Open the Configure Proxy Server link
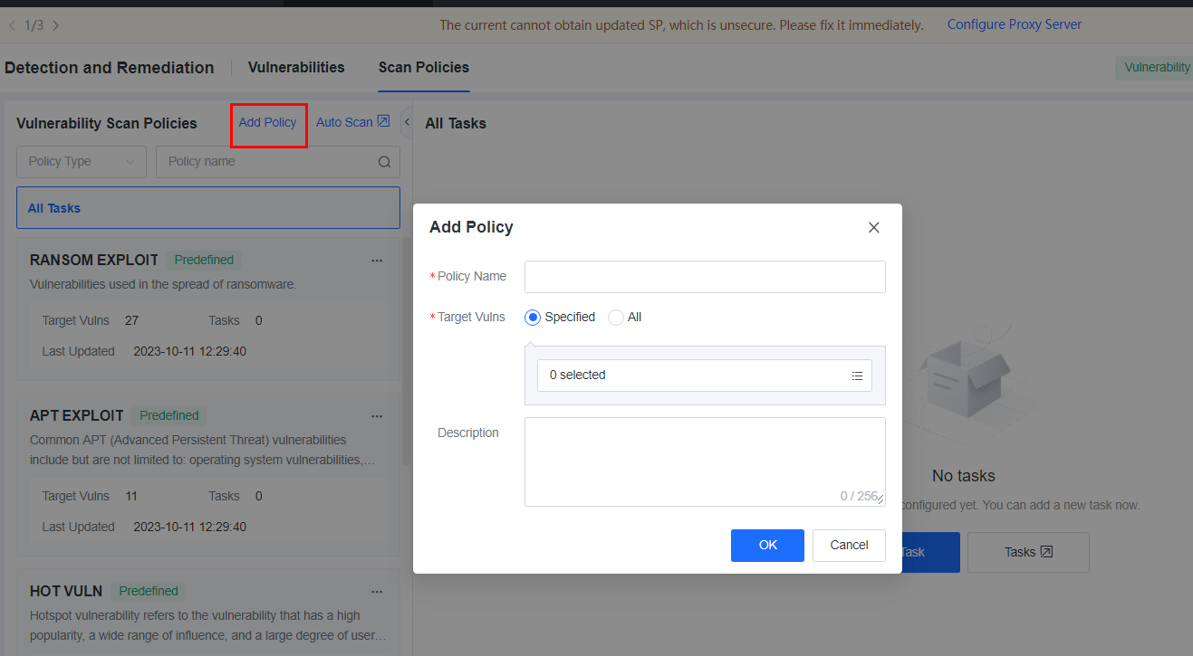Screen dimensions: 1193x656 pos(1015,24)
